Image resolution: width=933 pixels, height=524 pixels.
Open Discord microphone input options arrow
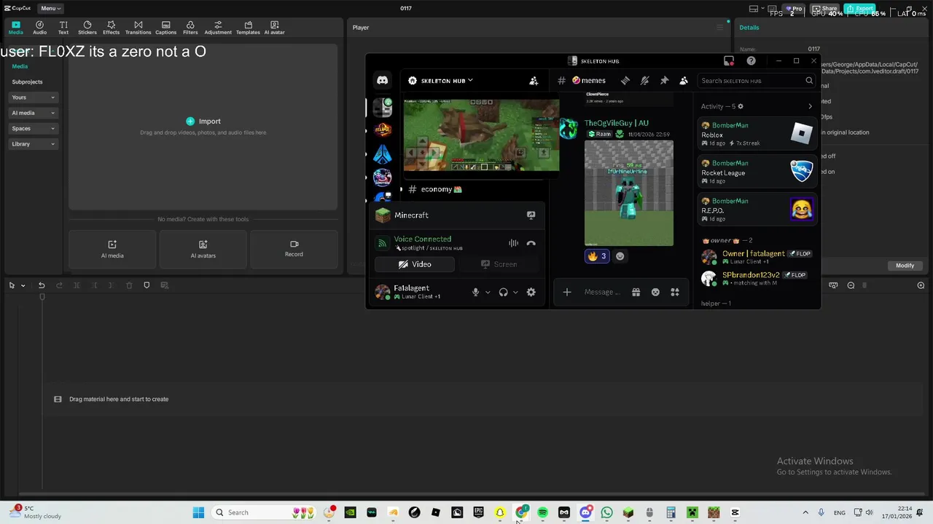pyautogui.click(x=488, y=293)
